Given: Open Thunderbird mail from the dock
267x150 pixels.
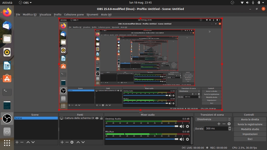Looking at the screenshot, I should tap(7, 26).
